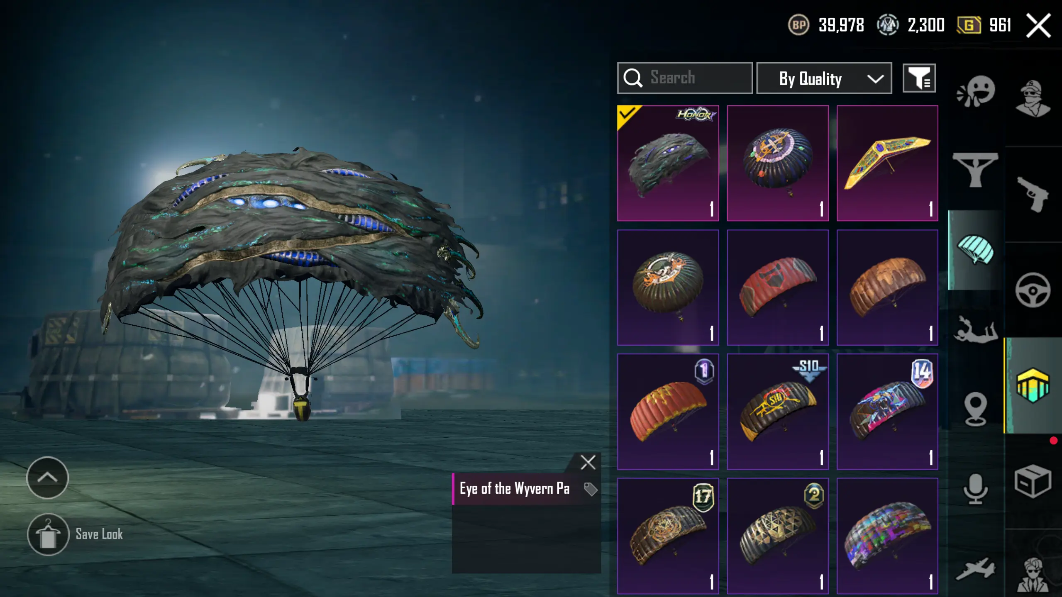Image resolution: width=1062 pixels, height=597 pixels.
Task: Open the vehicle steering wheel category
Action: point(1033,290)
